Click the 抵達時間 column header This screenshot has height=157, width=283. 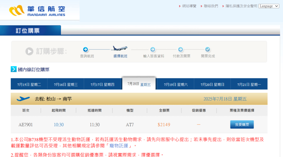click(x=95, y=110)
